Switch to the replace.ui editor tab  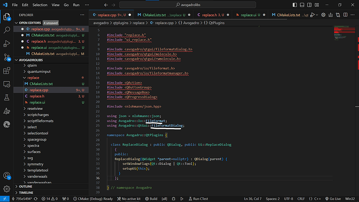pos(250,15)
